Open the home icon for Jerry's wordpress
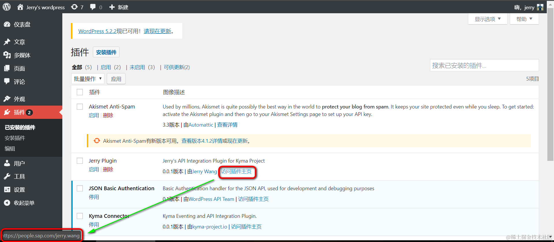The width and height of the screenshot is (554, 242). click(x=20, y=7)
